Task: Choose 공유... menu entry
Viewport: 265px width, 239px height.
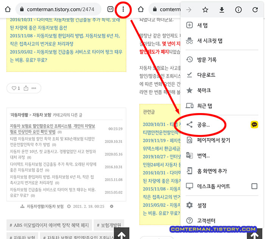Action: pos(215,125)
